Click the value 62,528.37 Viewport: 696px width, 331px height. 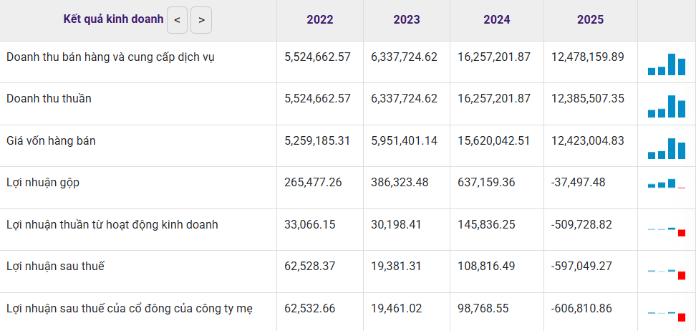coord(310,266)
